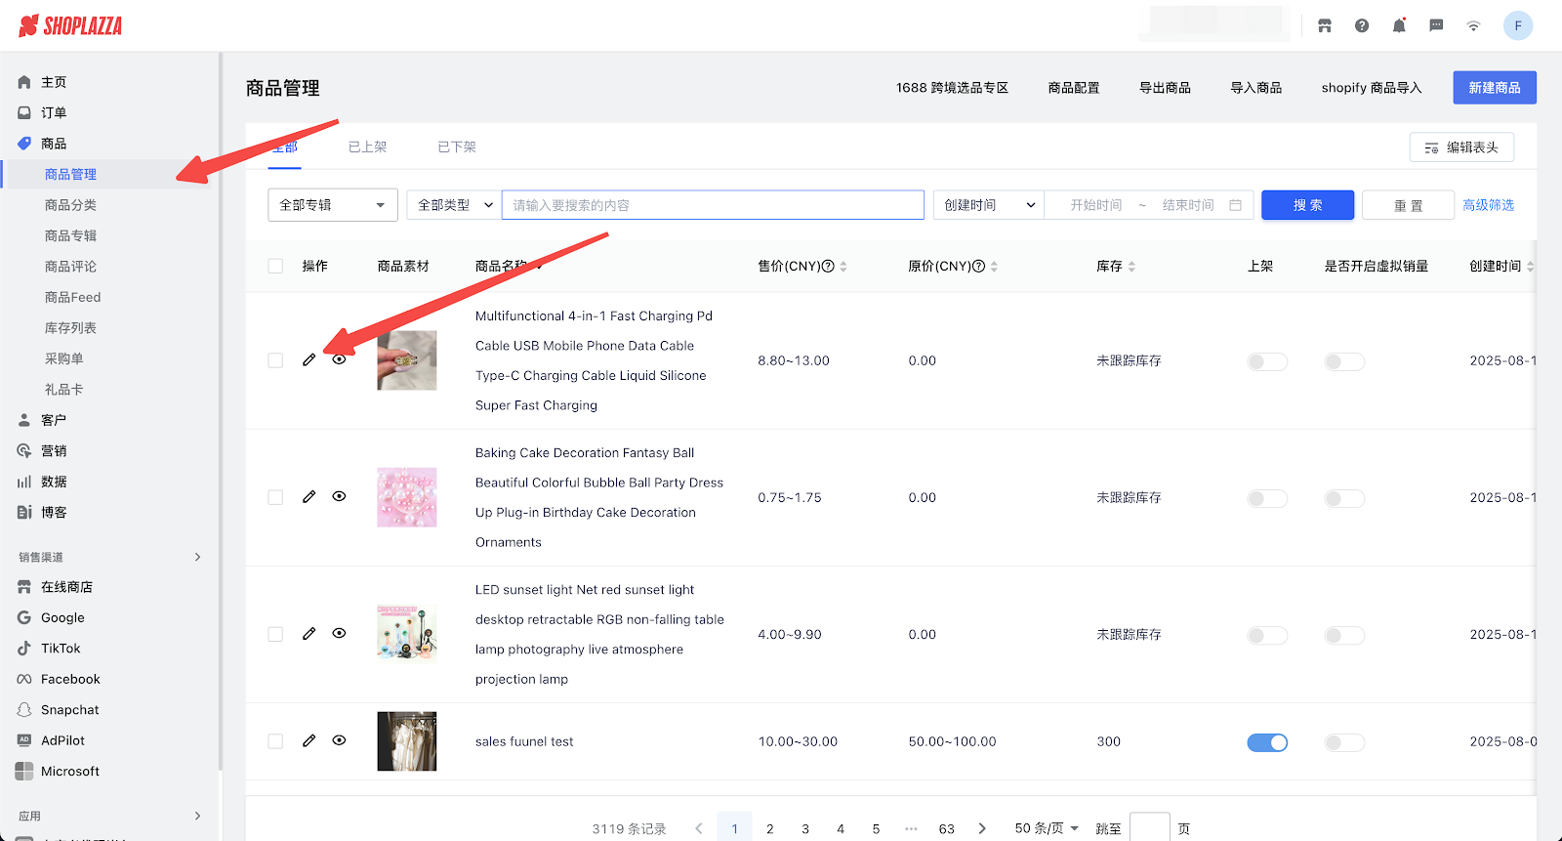Switch to the 已下架 tab
This screenshot has height=841, width=1562.
457,147
